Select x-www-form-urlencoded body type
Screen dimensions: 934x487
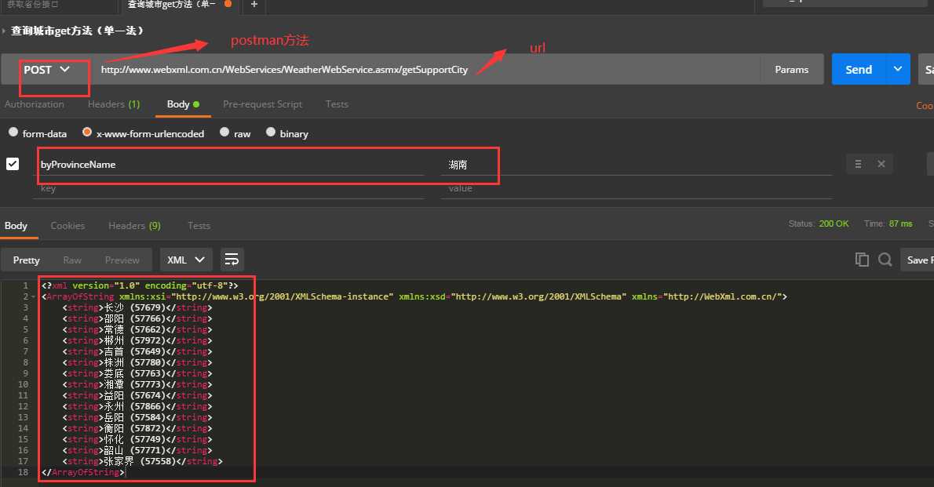click(87, 133)
